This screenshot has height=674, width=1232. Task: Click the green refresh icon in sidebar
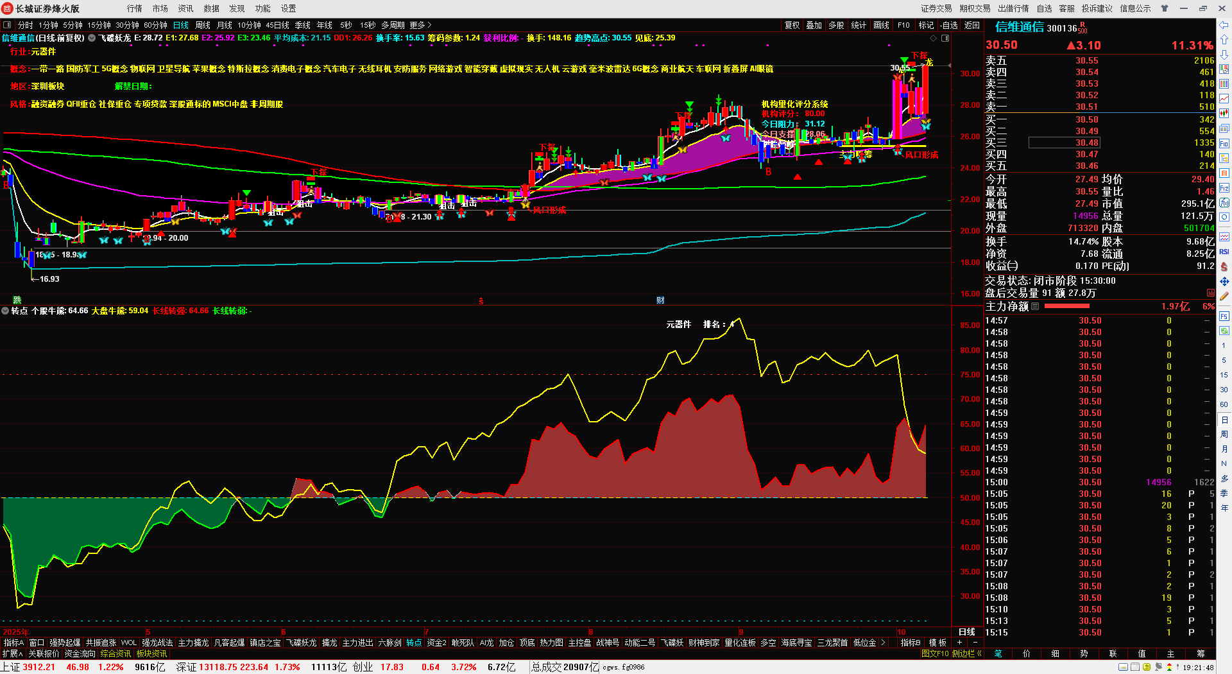coord(1224,331)
